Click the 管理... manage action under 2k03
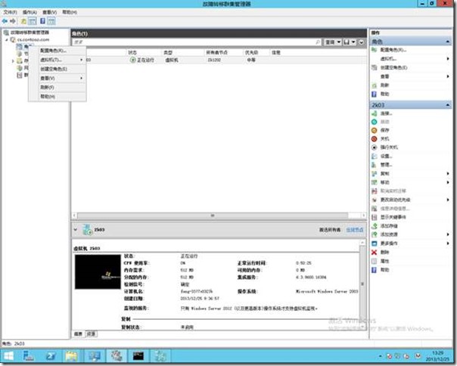The width and height of the screenshot is (457, 366). coord(386,165)
